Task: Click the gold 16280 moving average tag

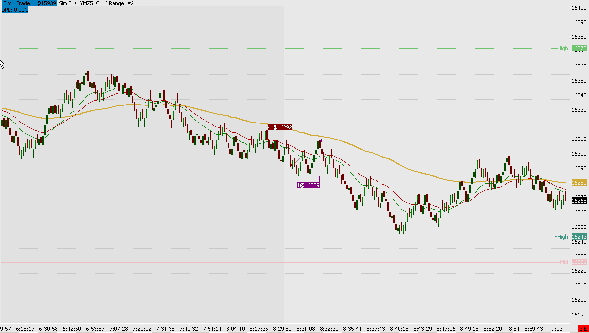Action: pyautogui.click(x=579, y=183)
